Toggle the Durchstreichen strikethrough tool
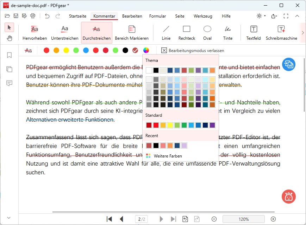 (x=96, y=33)
